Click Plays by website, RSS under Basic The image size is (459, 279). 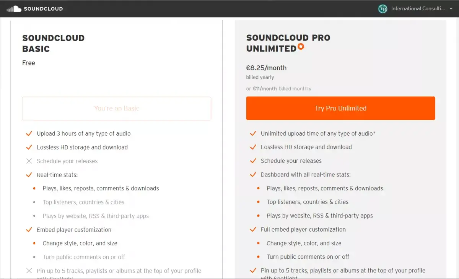tap(96, 216)
